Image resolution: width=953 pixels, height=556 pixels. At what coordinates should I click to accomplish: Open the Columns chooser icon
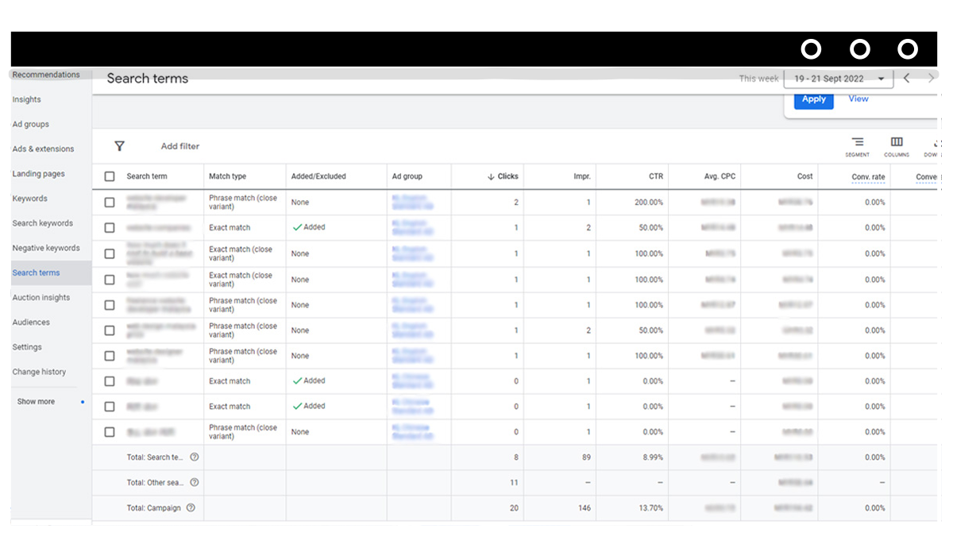[897, 143]
